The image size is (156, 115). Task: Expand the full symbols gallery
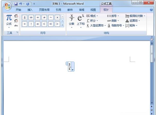62,25
